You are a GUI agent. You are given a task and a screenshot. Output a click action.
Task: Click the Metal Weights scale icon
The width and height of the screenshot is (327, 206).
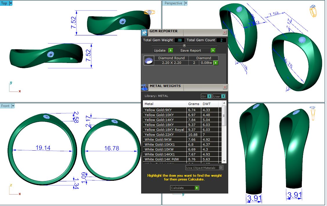click(145, 87)
